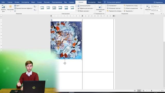Open the Выровнять align dropdown
Screen dimensions: 165x93
[129, 11]
